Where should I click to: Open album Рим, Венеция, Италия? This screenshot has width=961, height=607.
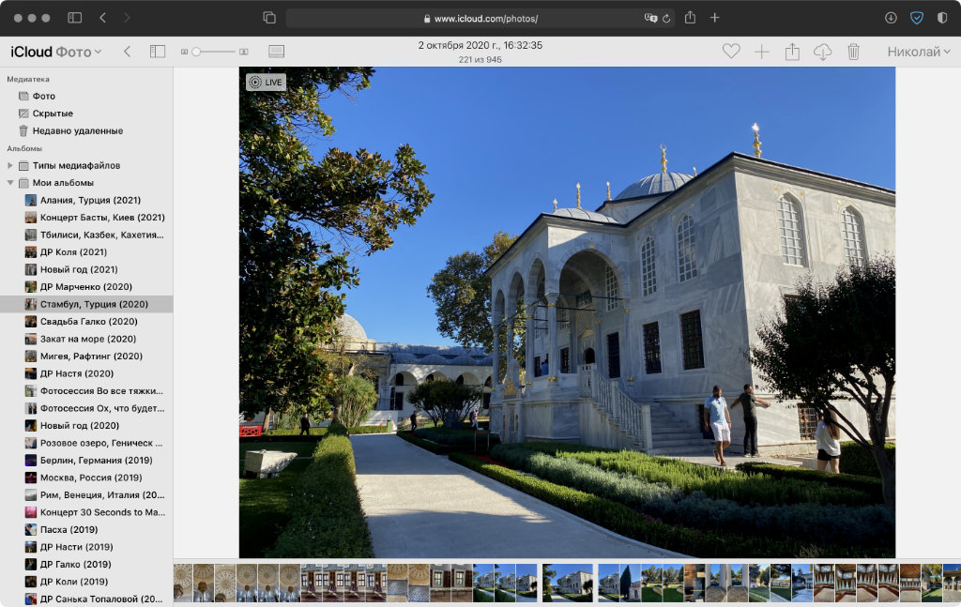coord(86,495)
